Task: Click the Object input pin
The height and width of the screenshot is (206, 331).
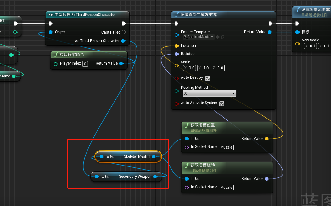Action: click(51, 32)
